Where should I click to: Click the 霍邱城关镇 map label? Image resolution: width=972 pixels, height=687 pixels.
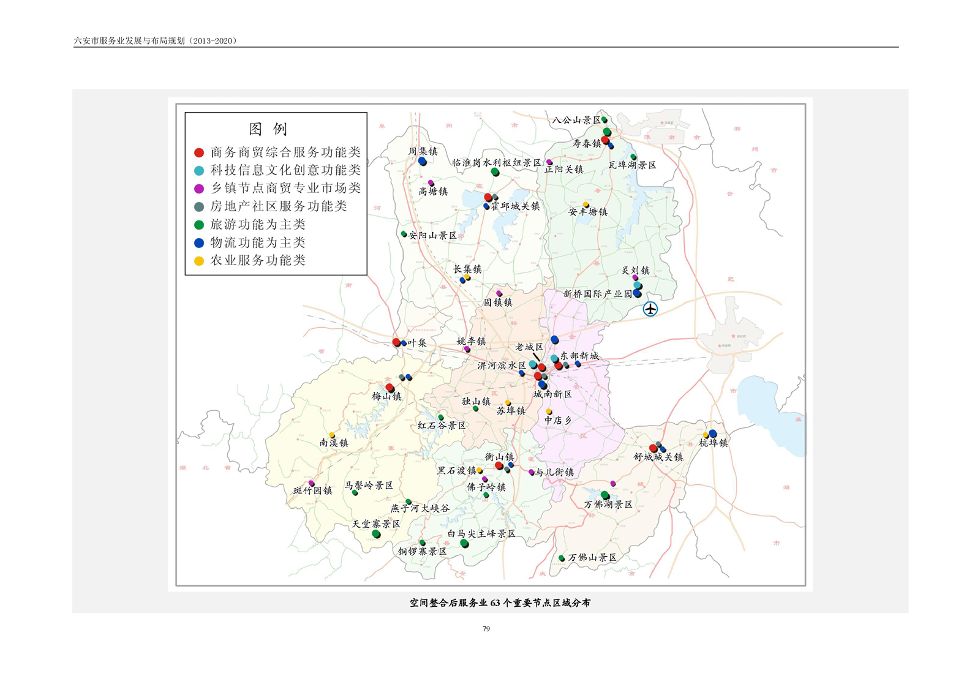pos(515,206)
